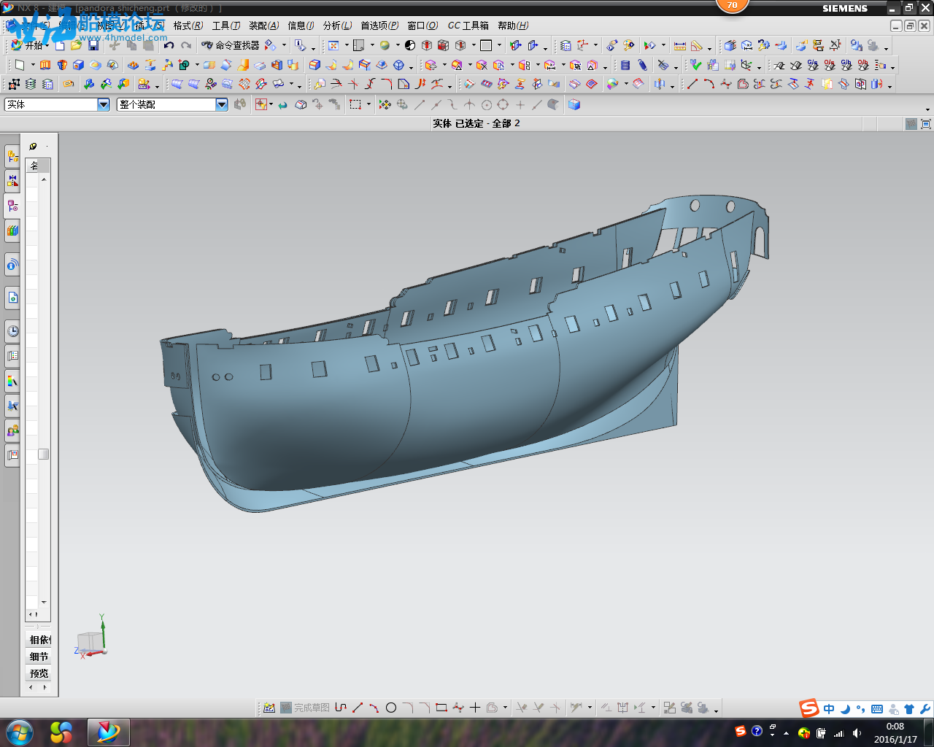Image resolution: width=934 pixels, height=747 pixels.
Task: Click the WCS orientation dropdown icon
Action: [x=582, y=45]
